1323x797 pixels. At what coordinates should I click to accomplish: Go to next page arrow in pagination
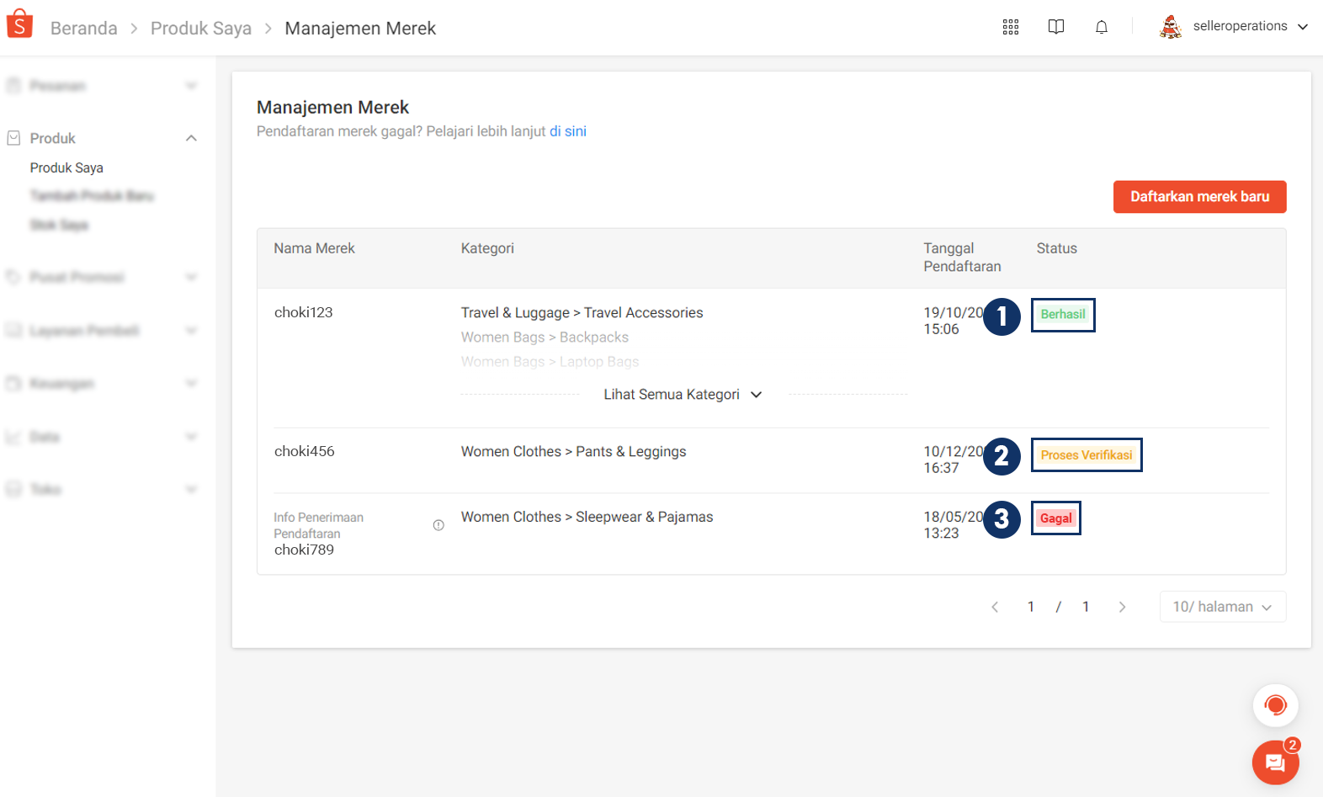(1122, 607)
